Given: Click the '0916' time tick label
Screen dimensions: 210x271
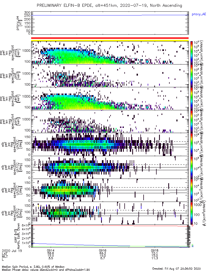Looking at the screenshot, I should [103, 250].
